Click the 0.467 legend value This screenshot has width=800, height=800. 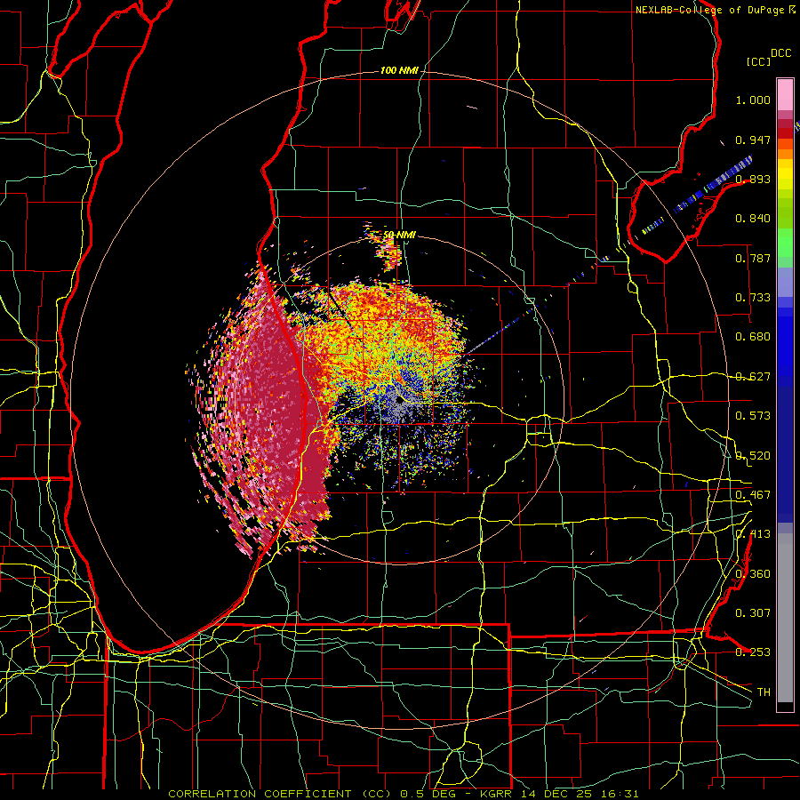753,495
